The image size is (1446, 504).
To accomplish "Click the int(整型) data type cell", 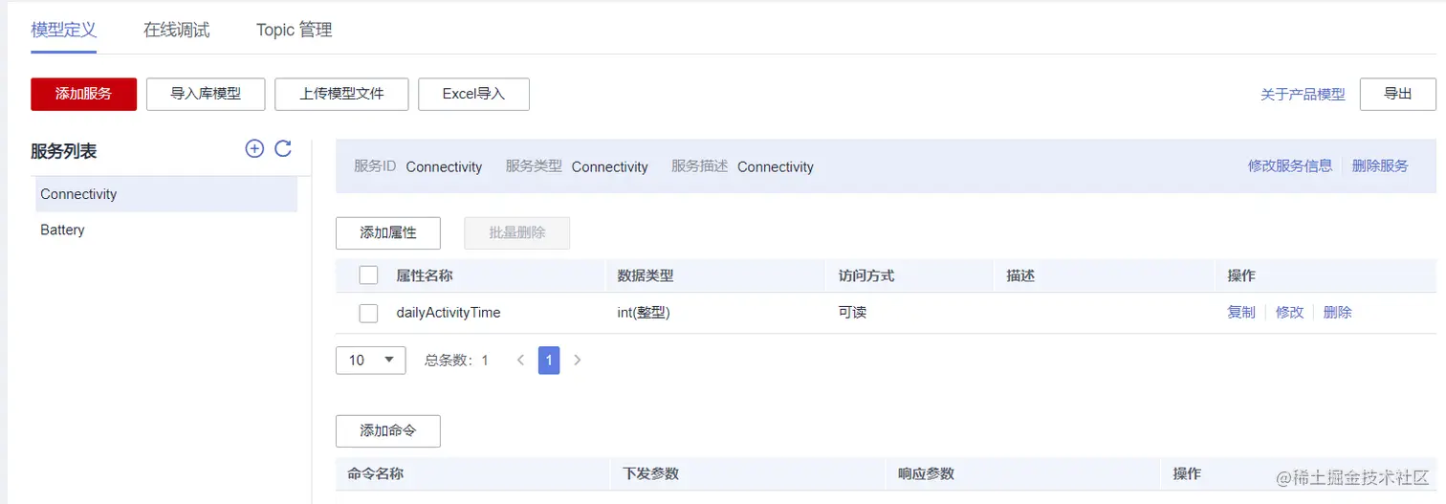I will 644,313.
